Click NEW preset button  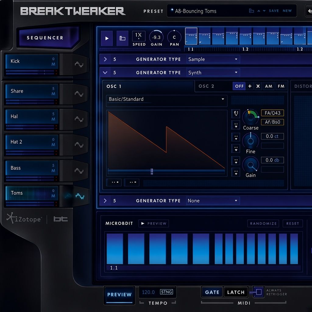click(287, 11)
